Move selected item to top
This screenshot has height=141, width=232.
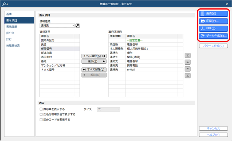[187, 56]
